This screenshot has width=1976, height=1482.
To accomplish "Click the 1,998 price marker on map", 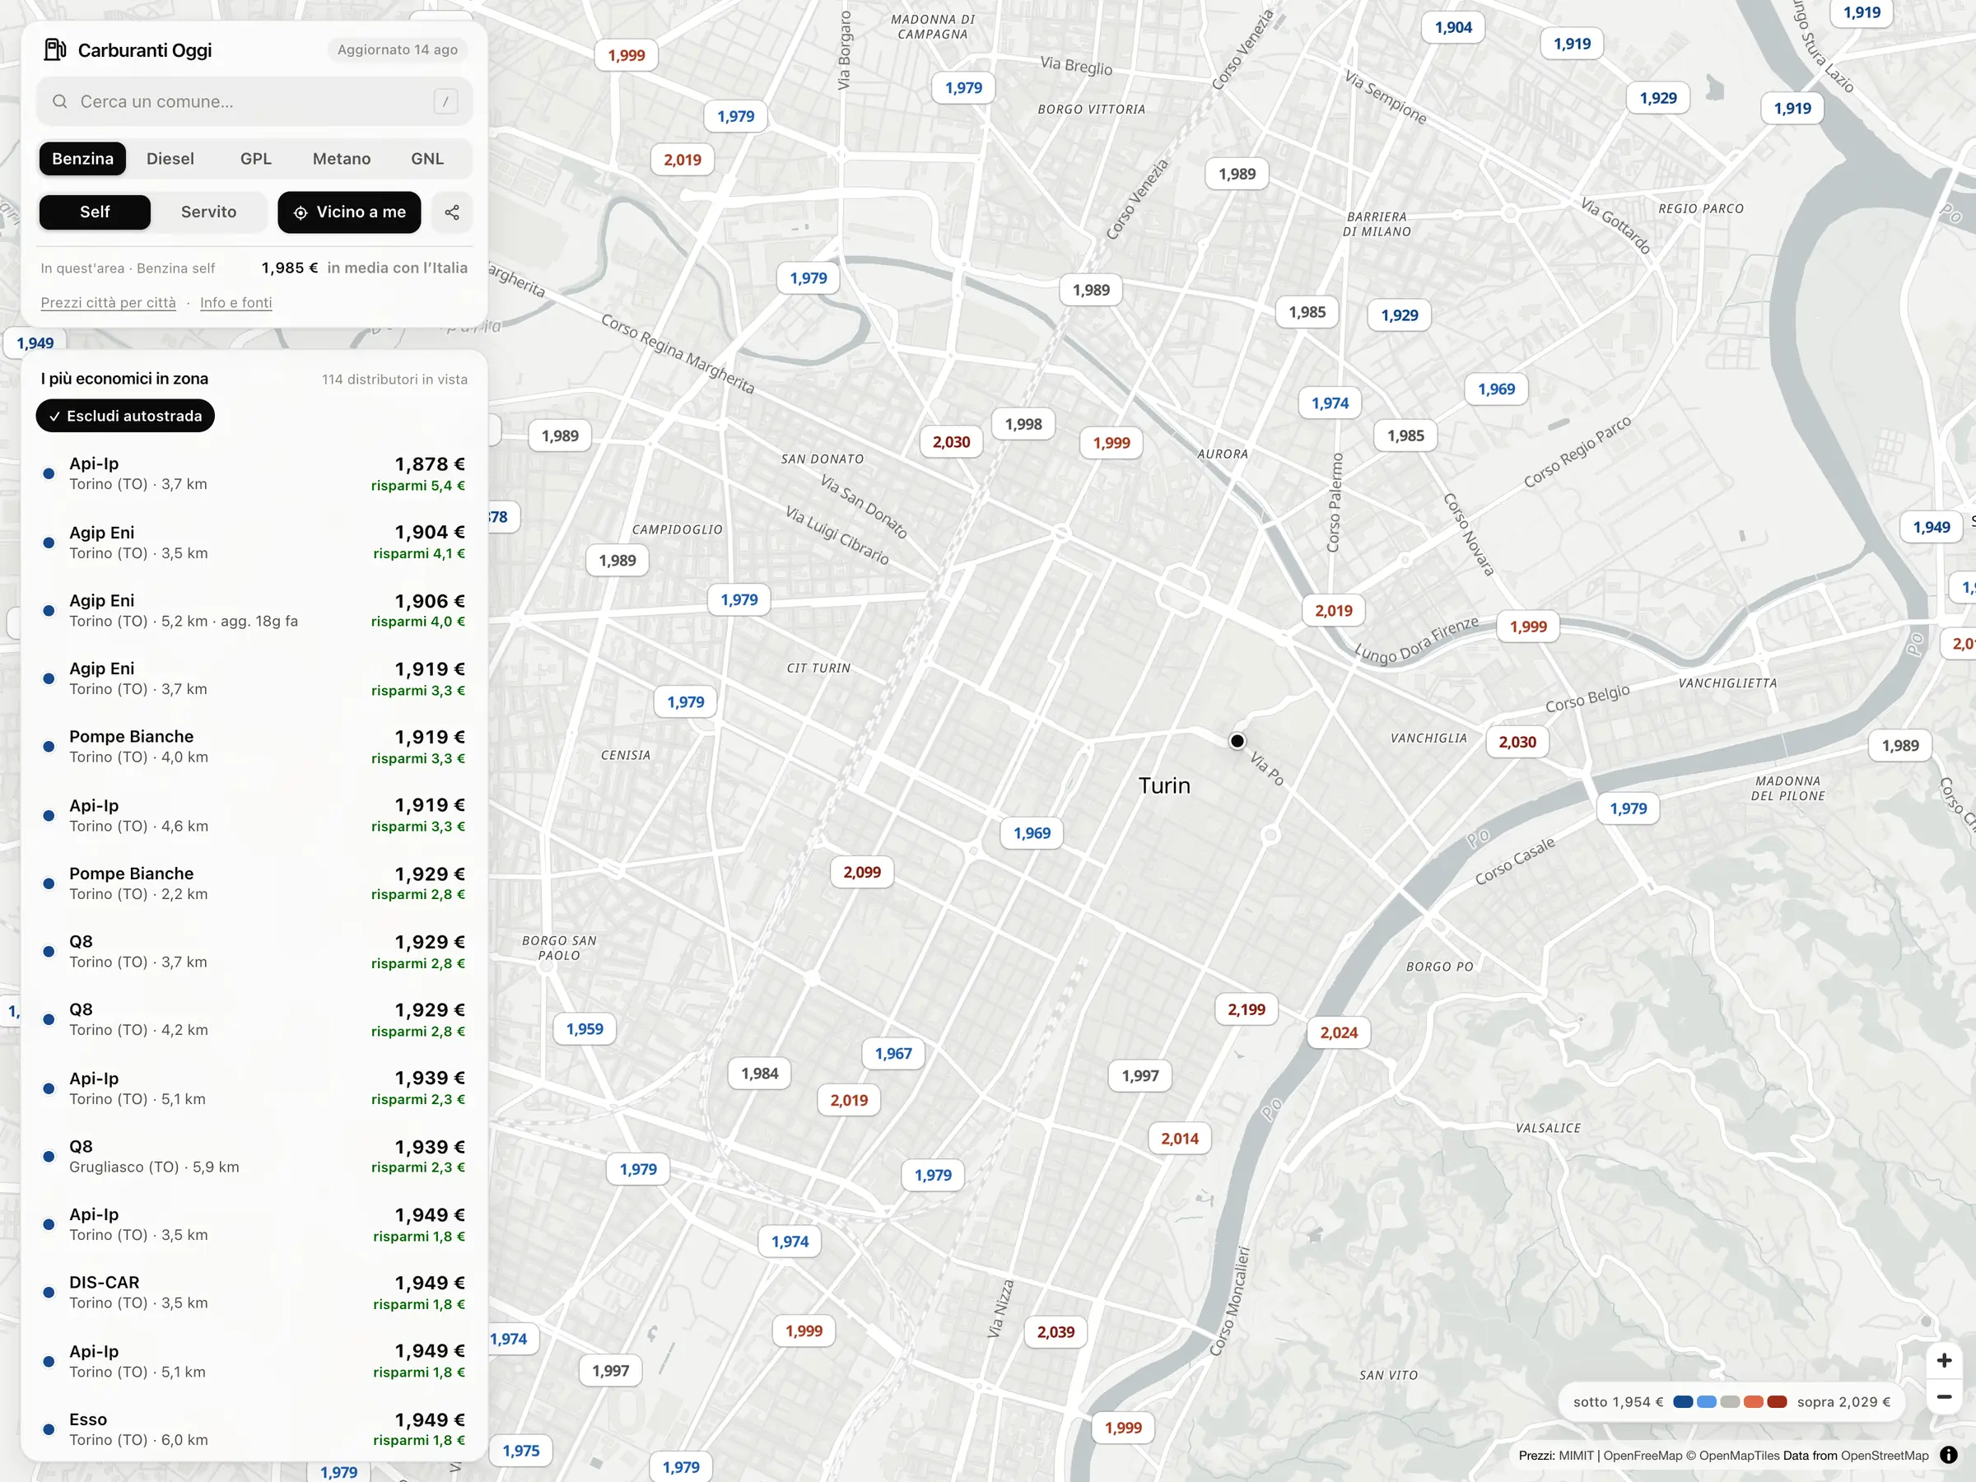I will pyautogui.click(x=1023, y=424).
